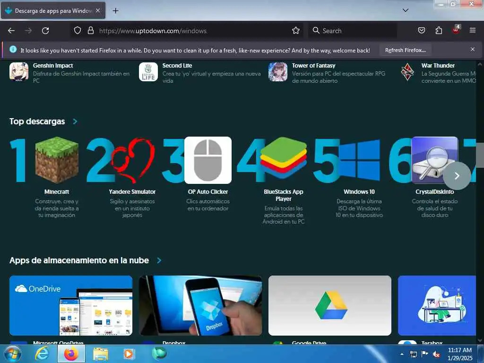Open the Firefox hamburger application menu
The width and height of the screenshot is (484, 363).
click(x=473, y=30)
